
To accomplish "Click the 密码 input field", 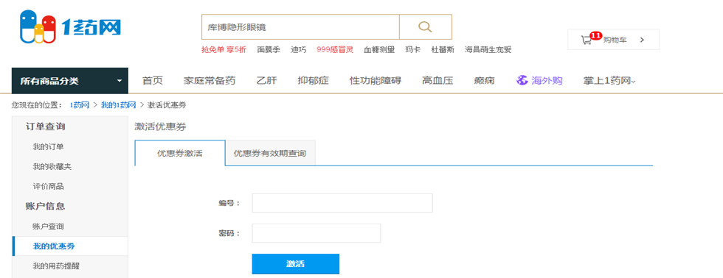I will [316, 233].
